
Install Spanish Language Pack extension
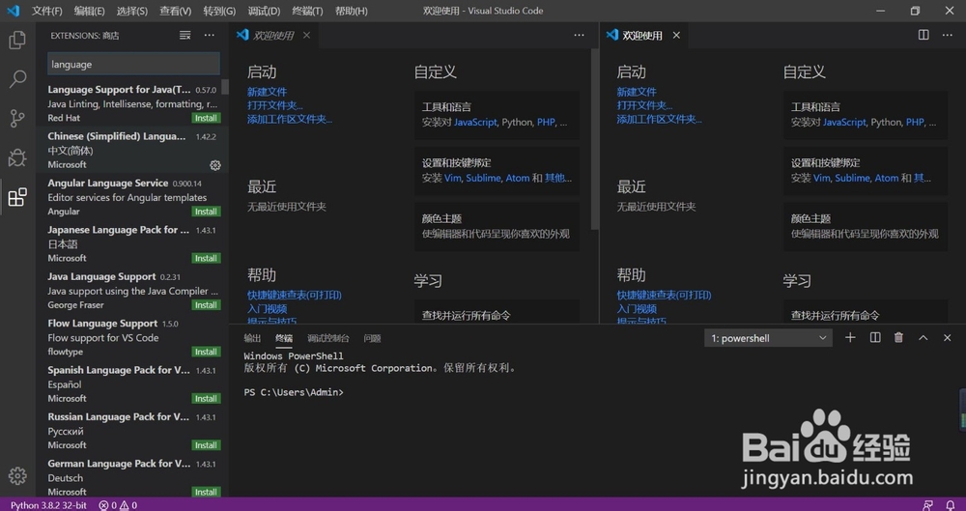click(206, 399)
